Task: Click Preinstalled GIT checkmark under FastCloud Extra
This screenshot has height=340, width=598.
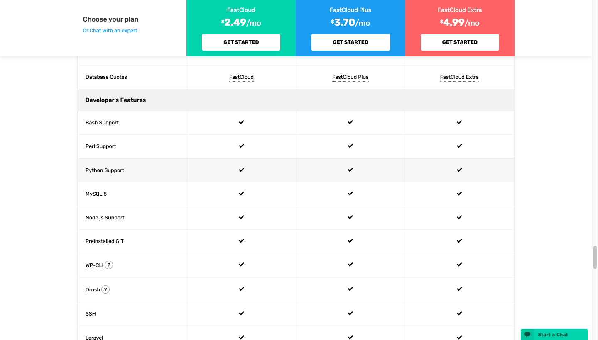Action: tap(459, 241)
